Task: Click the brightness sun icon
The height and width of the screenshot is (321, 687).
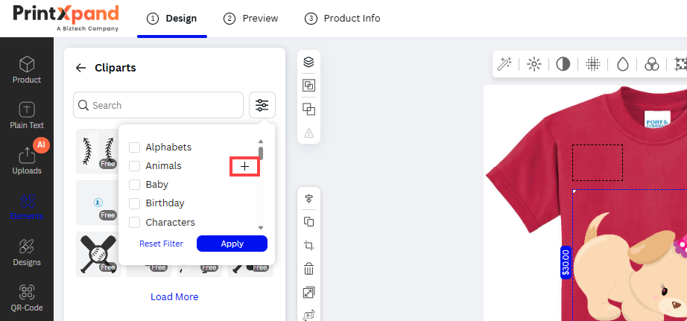Action: click(x=534, y=64)
